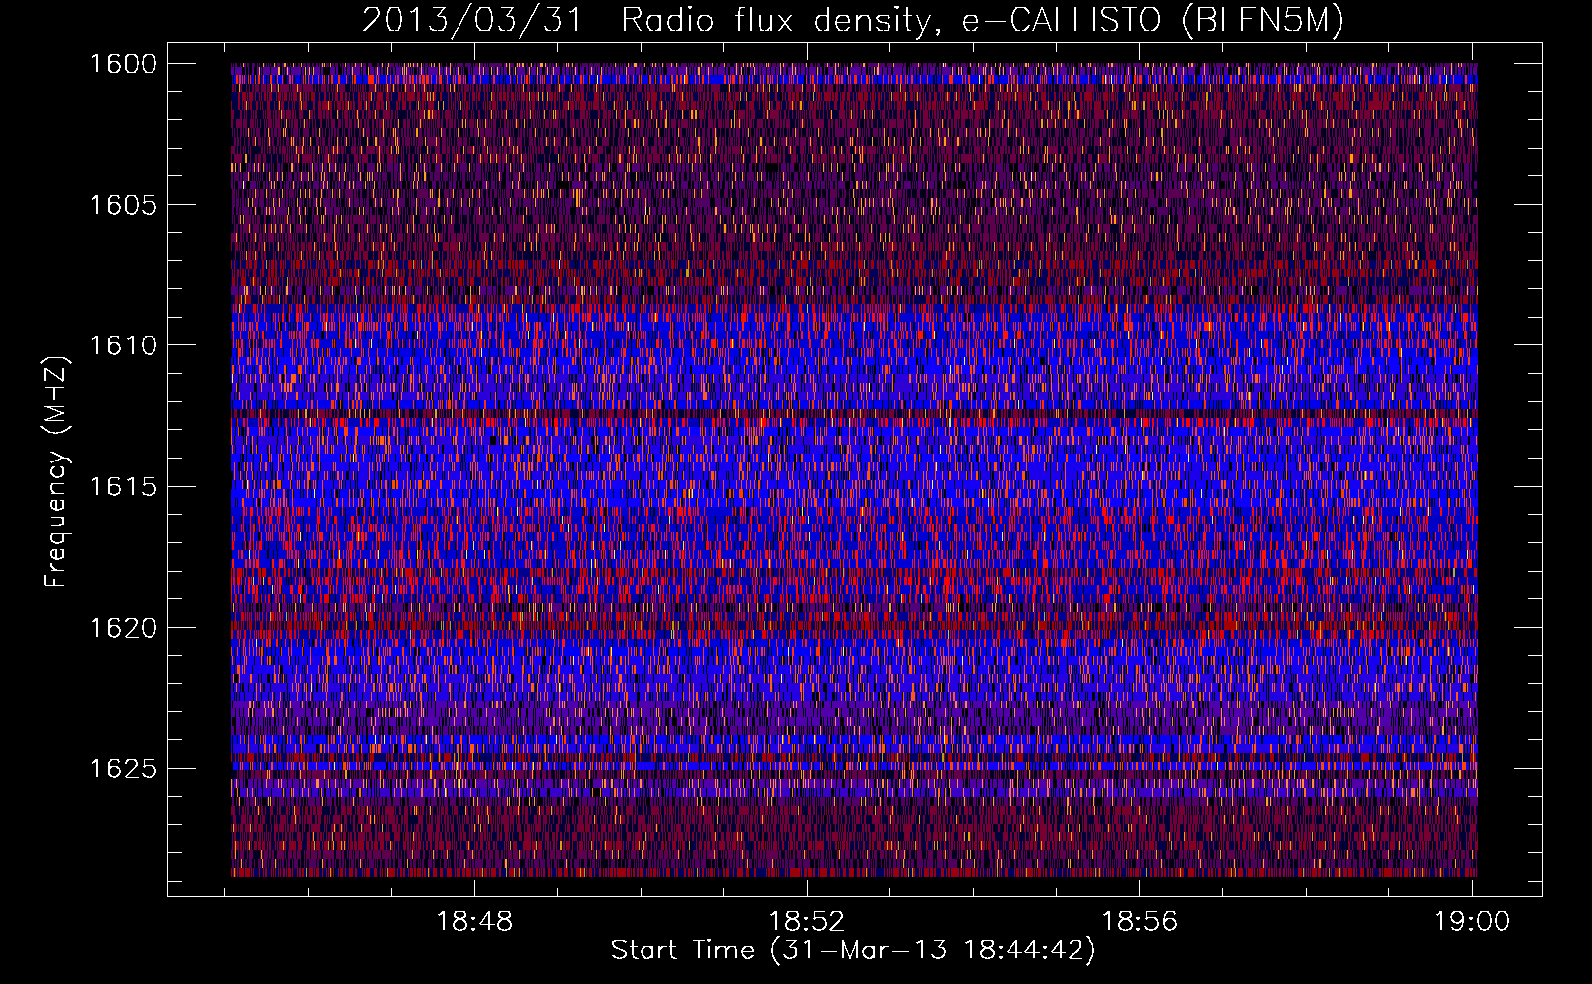Click the 19:00 time axis label
Image resolution: width=1592 pixels, height=984 pixels.
(1471, 922)
